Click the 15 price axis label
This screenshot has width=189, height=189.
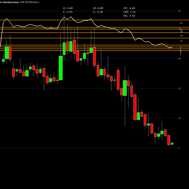[180, 88]
